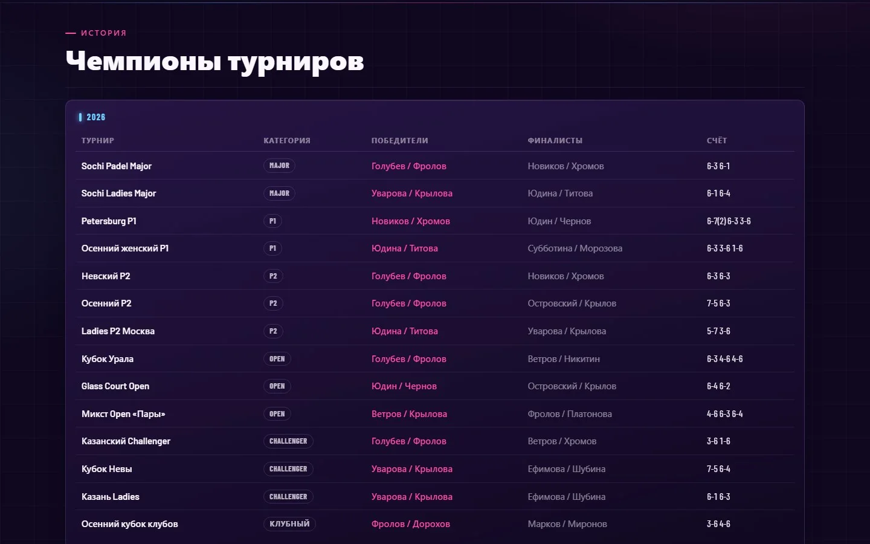Click score 6-3 3-6 1-6
Screen dimensions: 870x544
click(x=725, y=248)
